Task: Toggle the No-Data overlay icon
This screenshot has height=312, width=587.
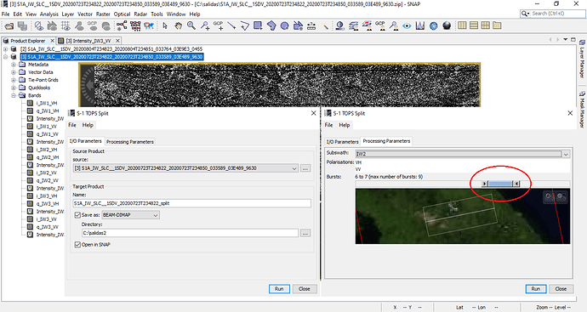Action: (x=38, y=26)
